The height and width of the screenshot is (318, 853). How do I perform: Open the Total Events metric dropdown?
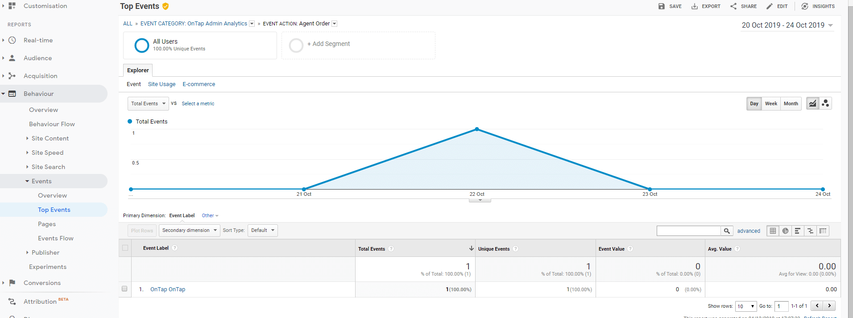[148, 103]
